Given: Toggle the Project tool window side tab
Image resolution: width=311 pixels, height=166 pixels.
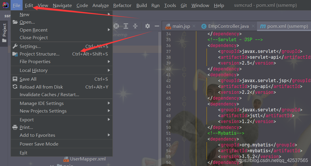Looking at the screenshot, I should (4, 33).
